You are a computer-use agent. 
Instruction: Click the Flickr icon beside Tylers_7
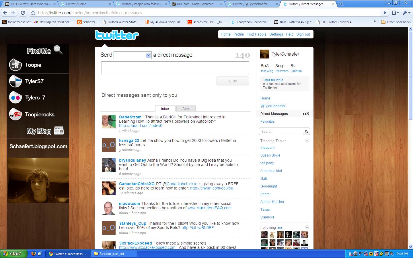click(15, 97)
